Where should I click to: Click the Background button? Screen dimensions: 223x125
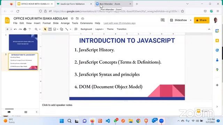(86, 29)
